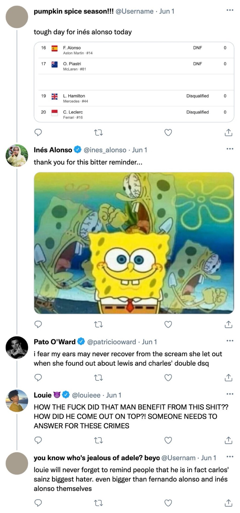Open the @patriciooward profile handle
Viewport: 240px width, 513px height.
coord(112,342)
